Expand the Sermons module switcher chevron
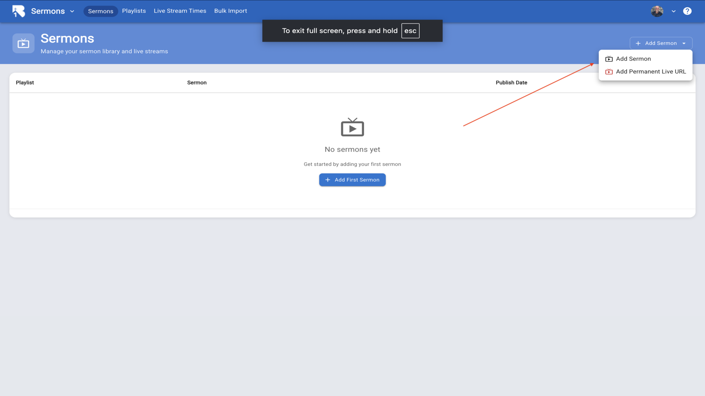 point(72,11)
